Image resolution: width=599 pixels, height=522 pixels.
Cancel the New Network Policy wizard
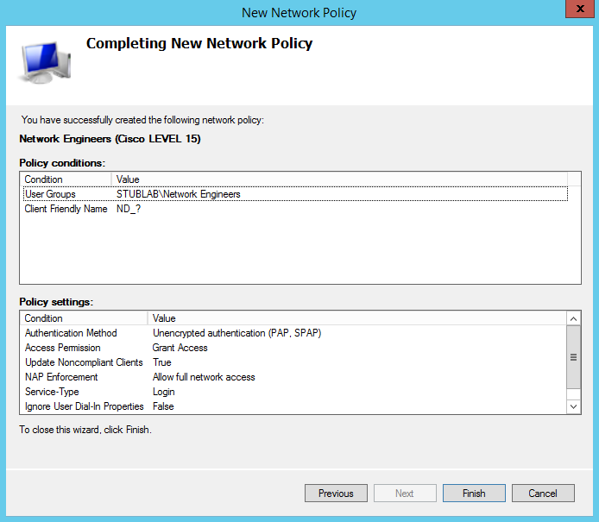click(543, 493)
